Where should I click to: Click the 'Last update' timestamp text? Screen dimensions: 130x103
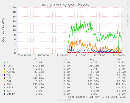pyautogui.click(x=97, y=97)
